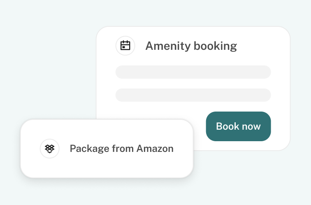Open the amenity calendar icon
The height and width of the screenshot is (205, 311).
125,46
